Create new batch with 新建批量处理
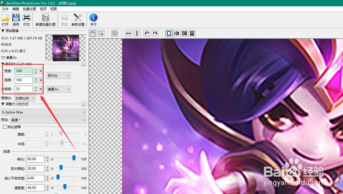Screen dimensions: 343x194 [46, 20]
